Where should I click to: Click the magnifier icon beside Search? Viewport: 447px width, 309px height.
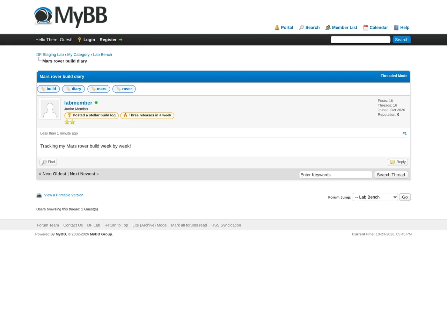coord(301,28)
